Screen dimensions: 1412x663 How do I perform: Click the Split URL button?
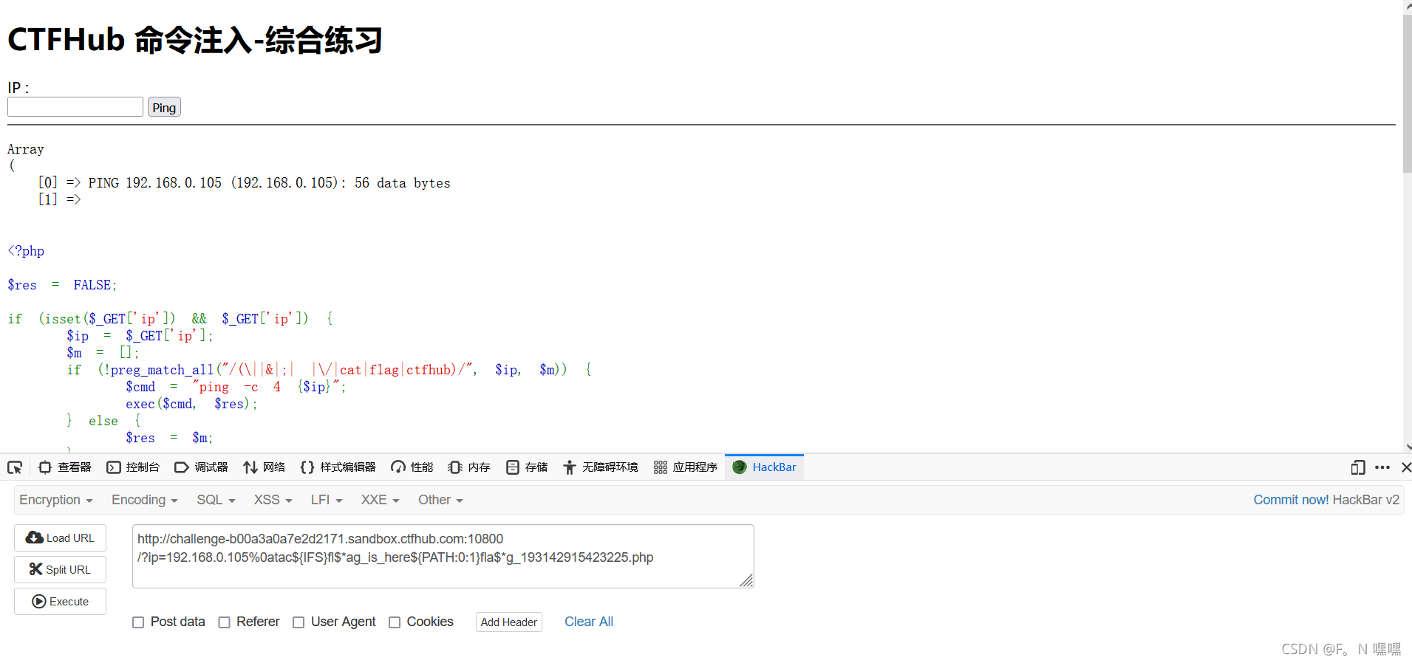coord(60,570)
